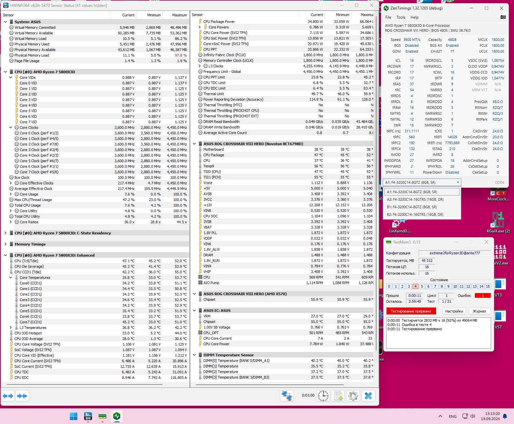Click the TestMem5 log text area
The image size is (514, 424).
point(438,333)
